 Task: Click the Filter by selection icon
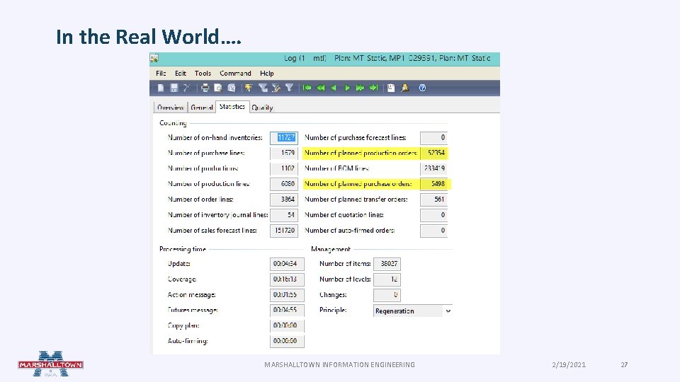(276, 88)
